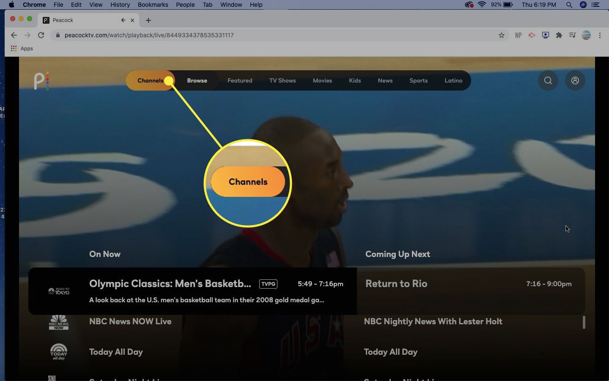609x381 pixels.
Task: Open the account profile icon
Action: click(x=575, y=80)
